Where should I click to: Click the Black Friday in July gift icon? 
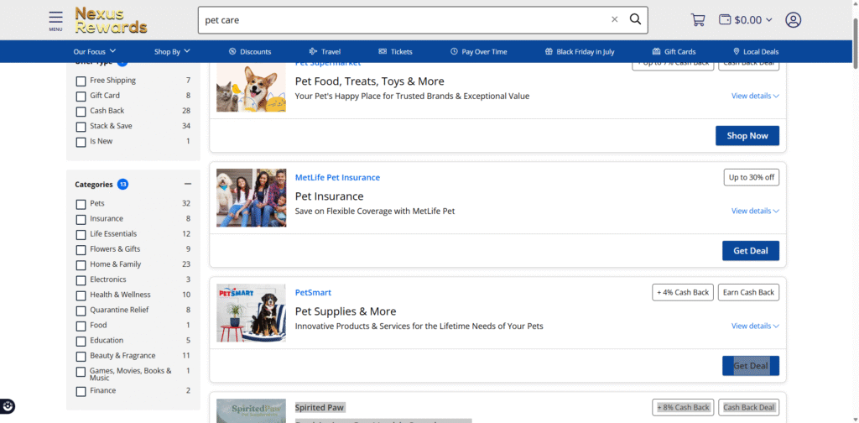click(549, 51)
